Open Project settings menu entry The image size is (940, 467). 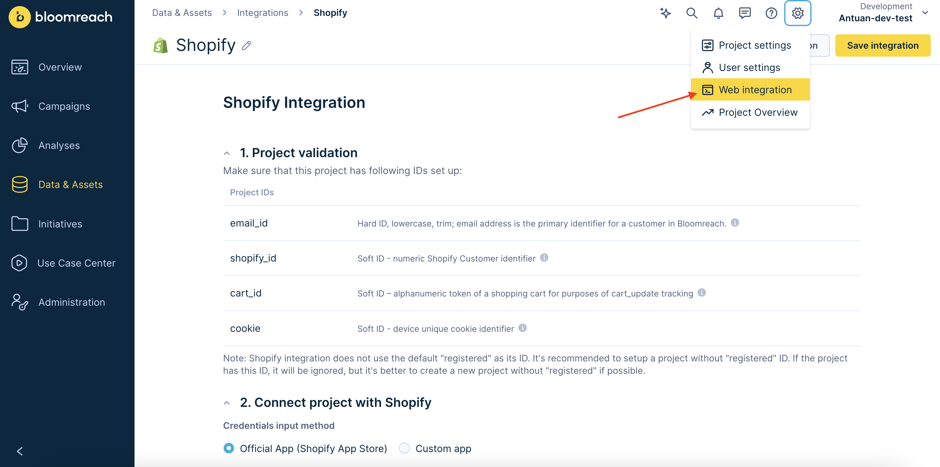(754, 45)
